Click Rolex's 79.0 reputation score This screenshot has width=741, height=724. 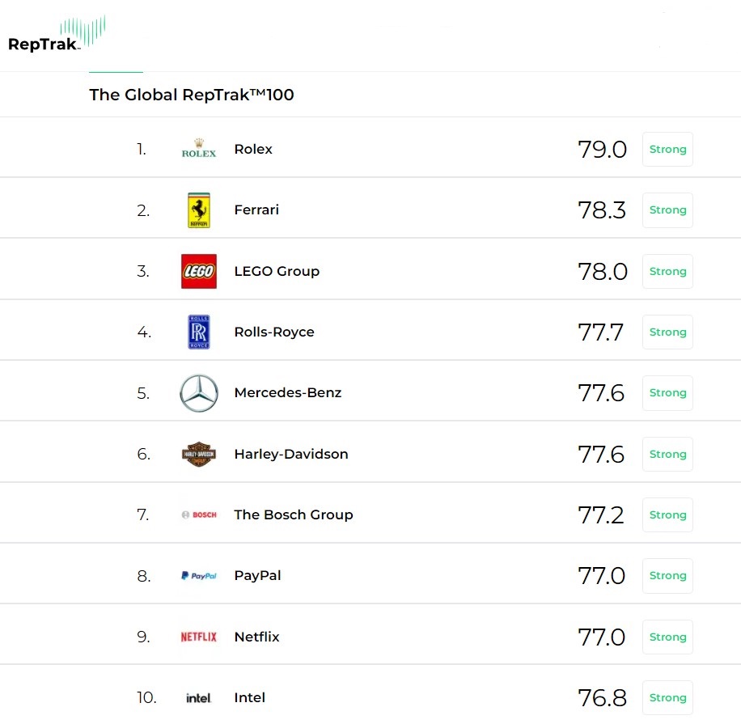tap(602, 149)
